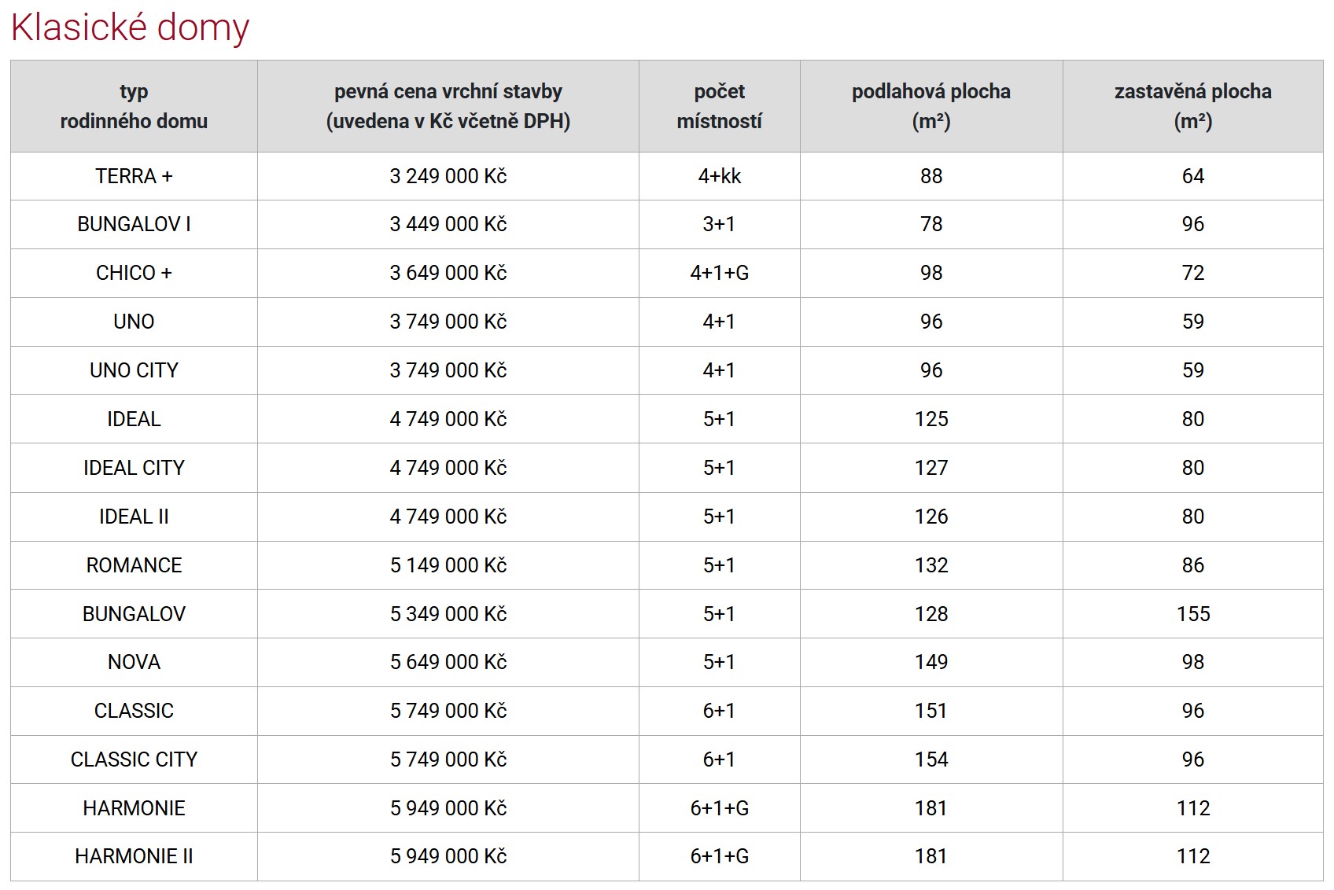The image size is (1334, 890).
Task: Select the CLASSIC CITY row name
Action: (x=134, y=759)
